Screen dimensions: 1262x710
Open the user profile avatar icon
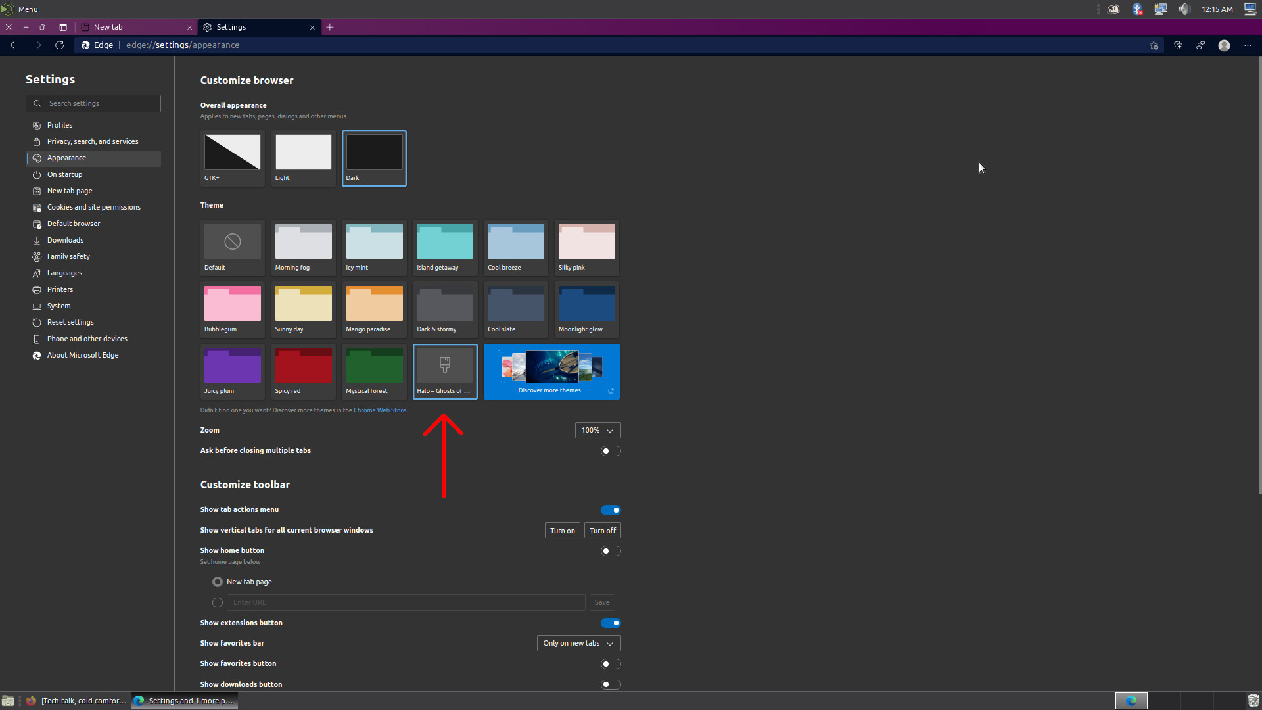1224,45
